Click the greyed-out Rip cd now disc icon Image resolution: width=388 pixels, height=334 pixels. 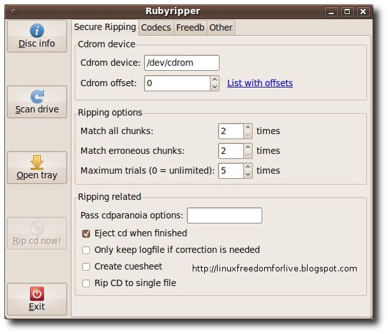click(x=37, y=228)
